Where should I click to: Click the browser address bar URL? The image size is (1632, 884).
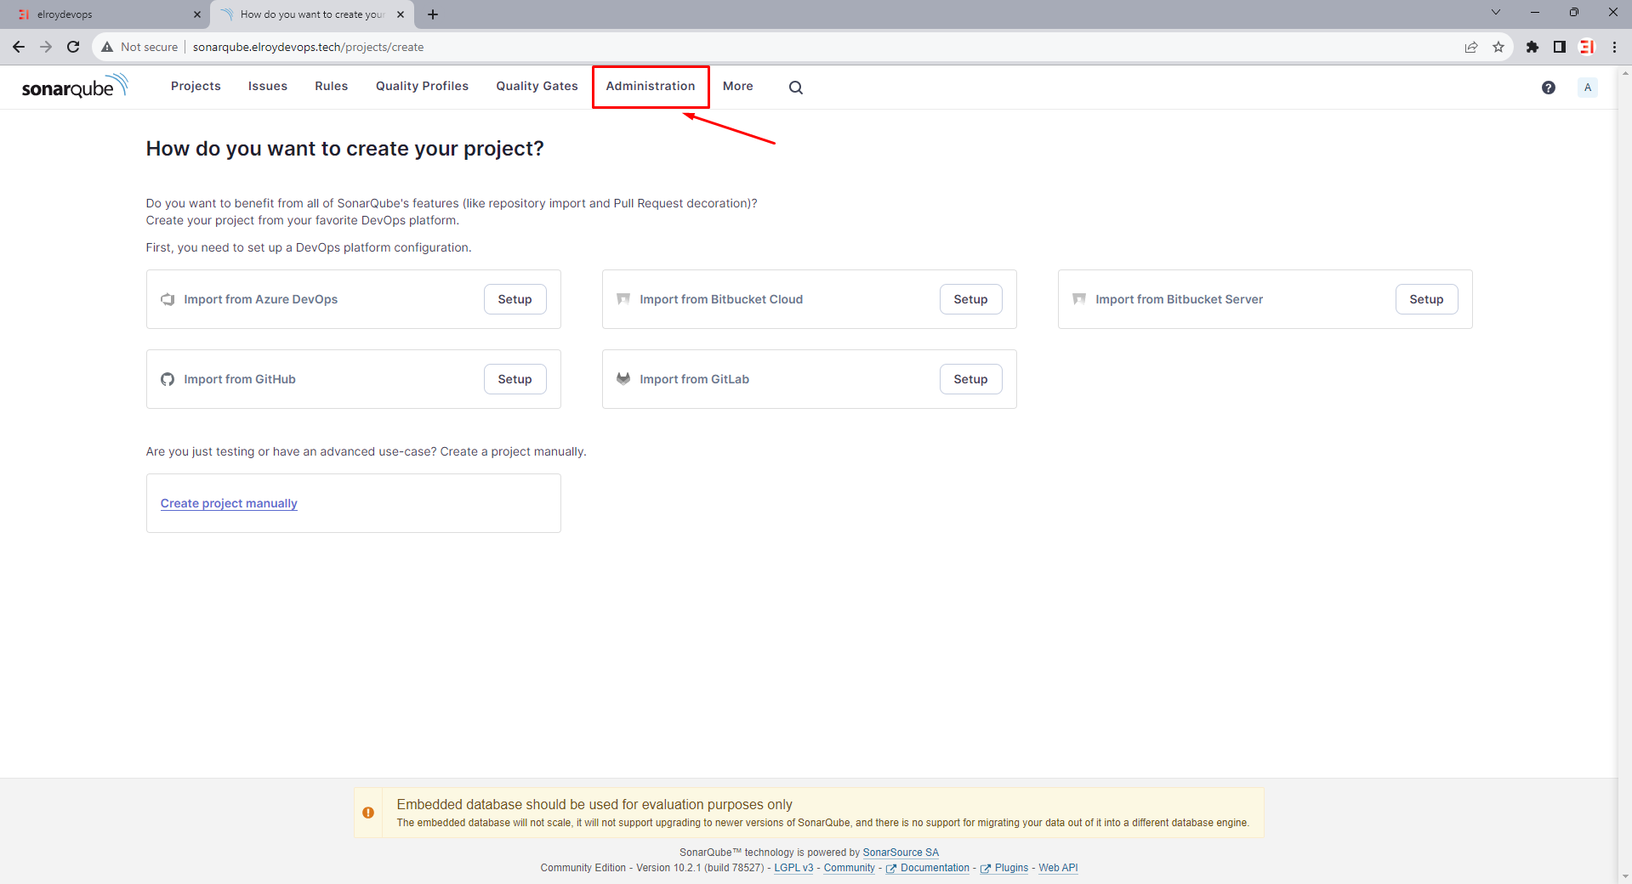pos(308,47)
